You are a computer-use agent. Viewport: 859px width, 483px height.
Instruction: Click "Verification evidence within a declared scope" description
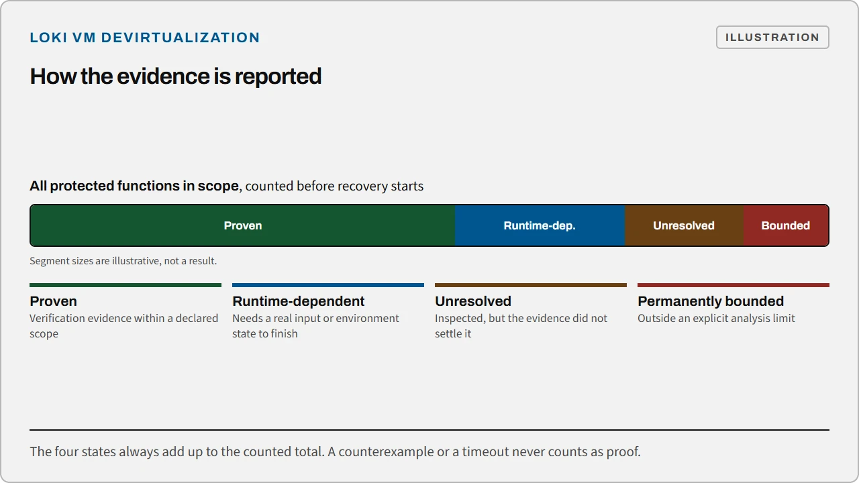[x=124, y=326]
